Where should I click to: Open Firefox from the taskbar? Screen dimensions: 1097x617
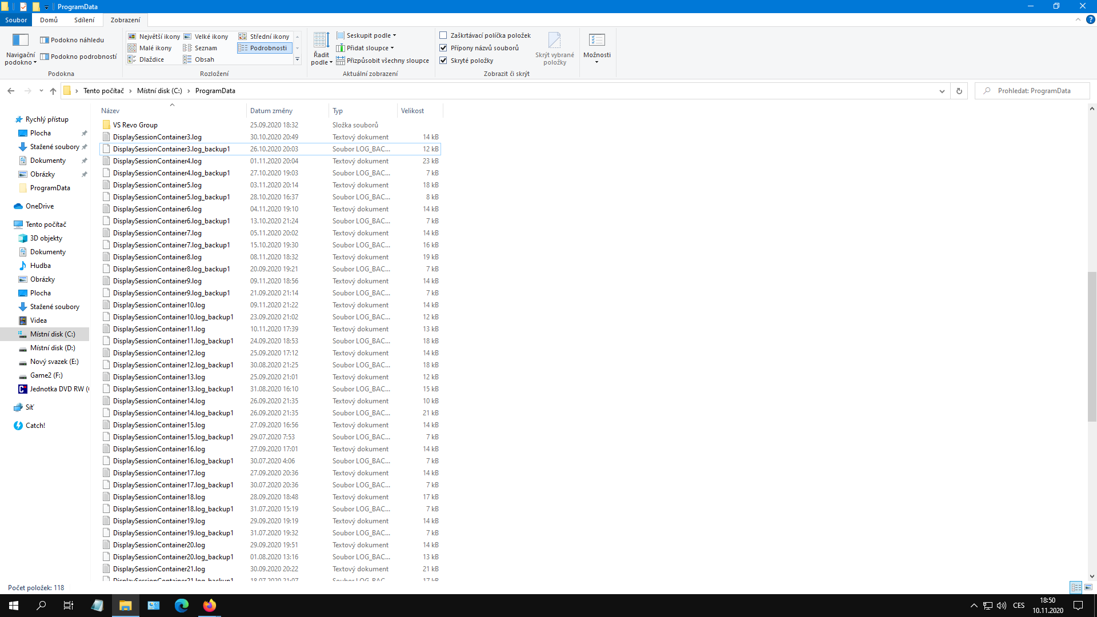(x=210, y=606)
